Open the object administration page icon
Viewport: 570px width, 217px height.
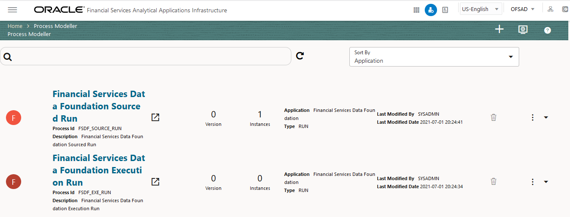445,10
